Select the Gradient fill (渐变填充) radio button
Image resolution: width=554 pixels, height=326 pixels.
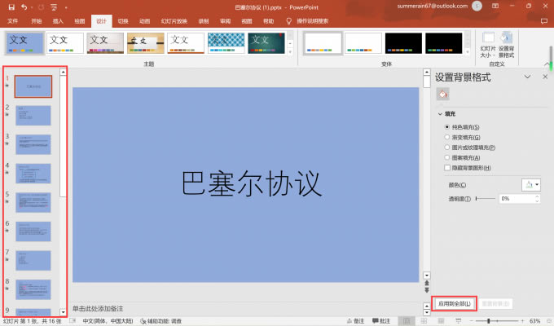point(446,138)
